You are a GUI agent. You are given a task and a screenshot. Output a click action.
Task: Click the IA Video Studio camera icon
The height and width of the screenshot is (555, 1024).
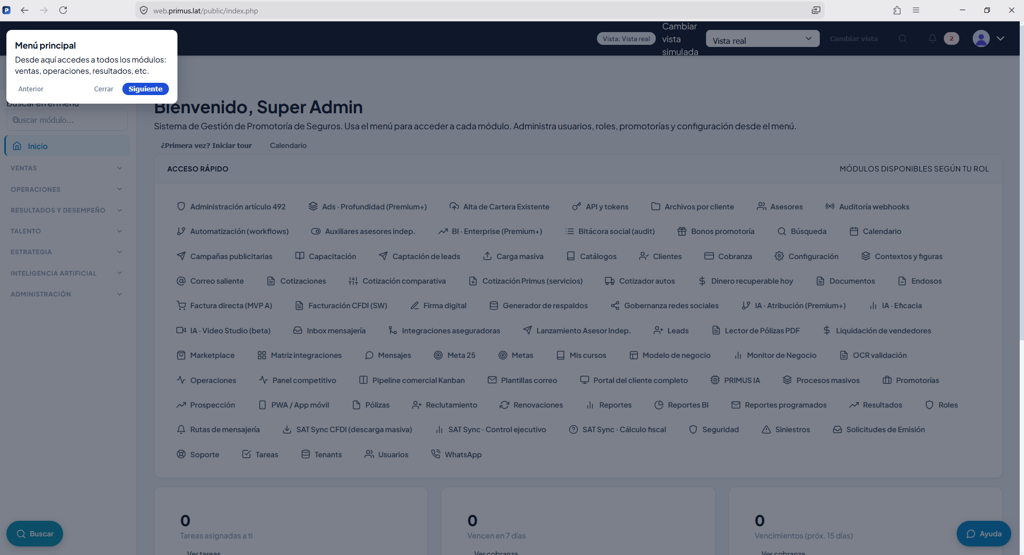pyautogui.click(x=181, y=330)
